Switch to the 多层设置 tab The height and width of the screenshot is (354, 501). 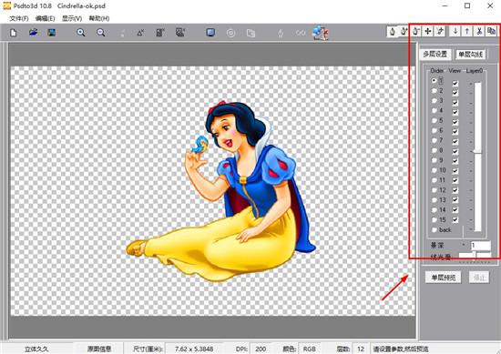click(x=435, y=55)
